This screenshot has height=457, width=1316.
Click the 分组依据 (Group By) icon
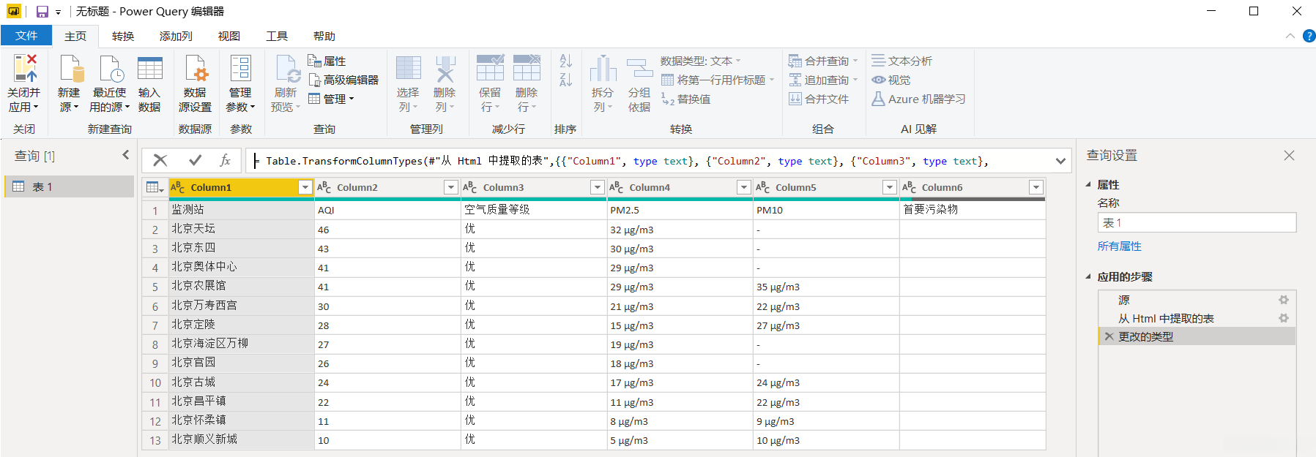639,68
